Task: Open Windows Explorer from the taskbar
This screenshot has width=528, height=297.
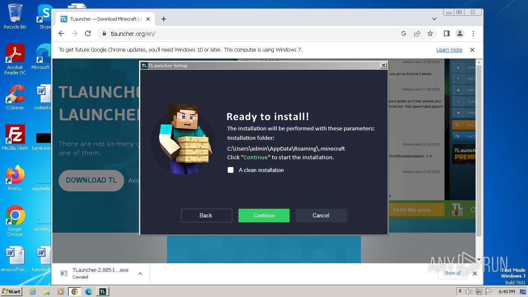Action: pyautogui.click(x=47, y=292)
